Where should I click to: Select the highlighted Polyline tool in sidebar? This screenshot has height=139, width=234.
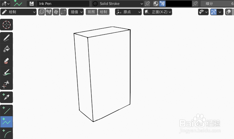click(6, 122)
